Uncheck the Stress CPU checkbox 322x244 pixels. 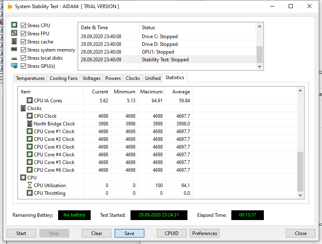coord(24,26)
